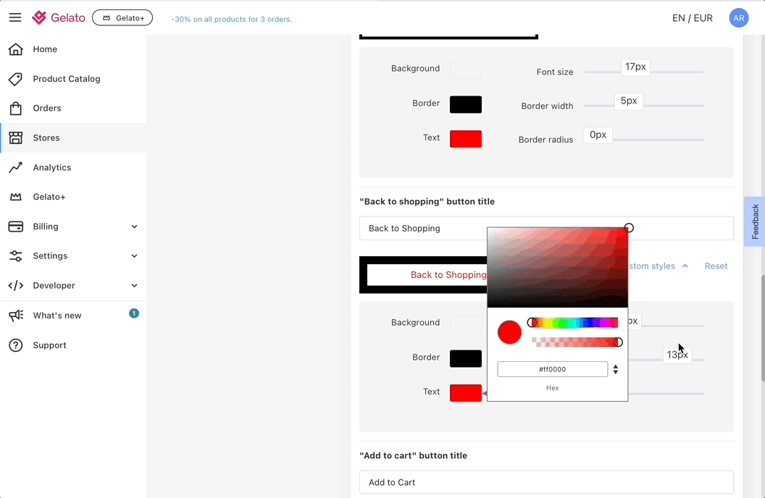Open the -30% on all products promo link
Viewport: 765px width, 498px height.
[232, 20]
